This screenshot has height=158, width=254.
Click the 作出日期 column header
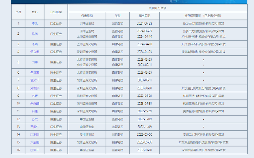pos(144,16)
